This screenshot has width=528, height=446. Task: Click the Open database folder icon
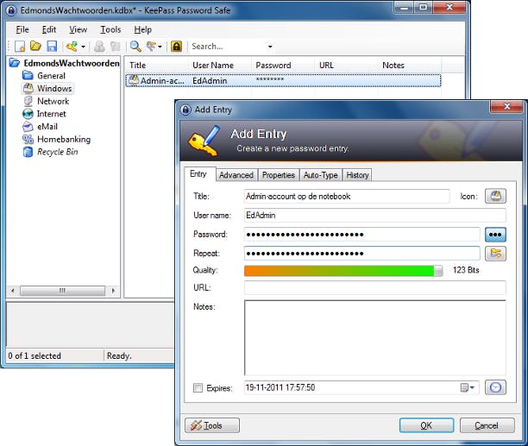35,46
